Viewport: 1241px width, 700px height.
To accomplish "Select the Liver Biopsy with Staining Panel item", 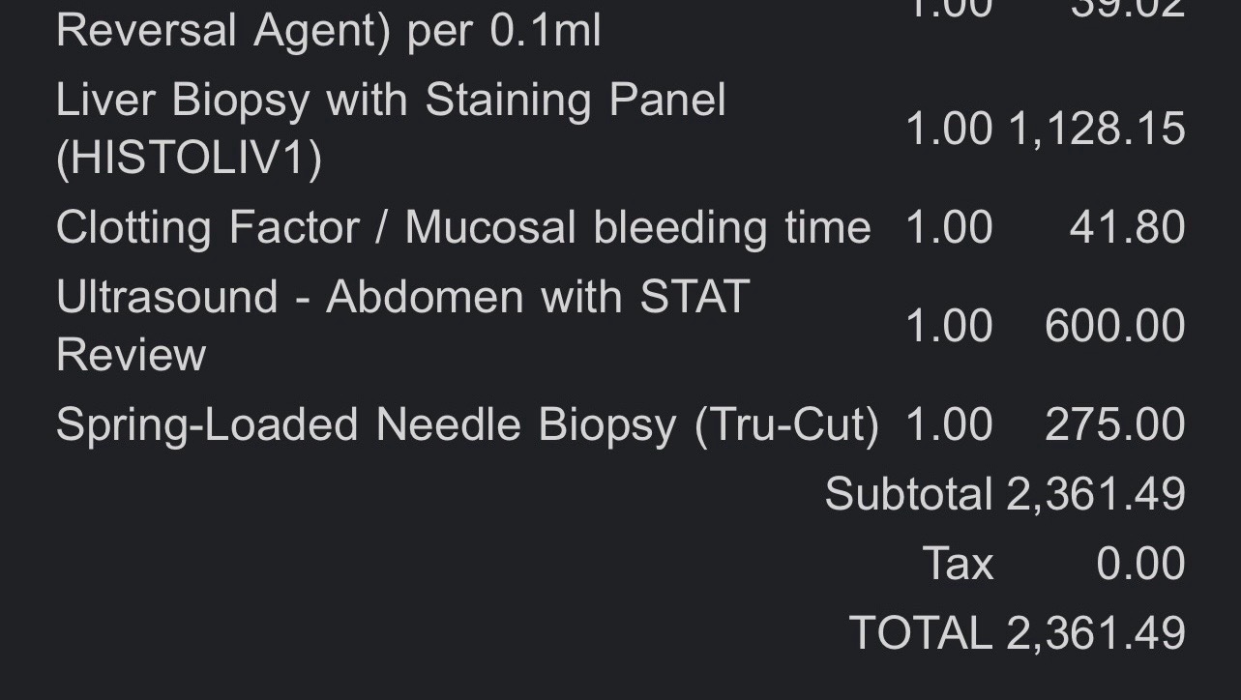I will tap(391, 101).
